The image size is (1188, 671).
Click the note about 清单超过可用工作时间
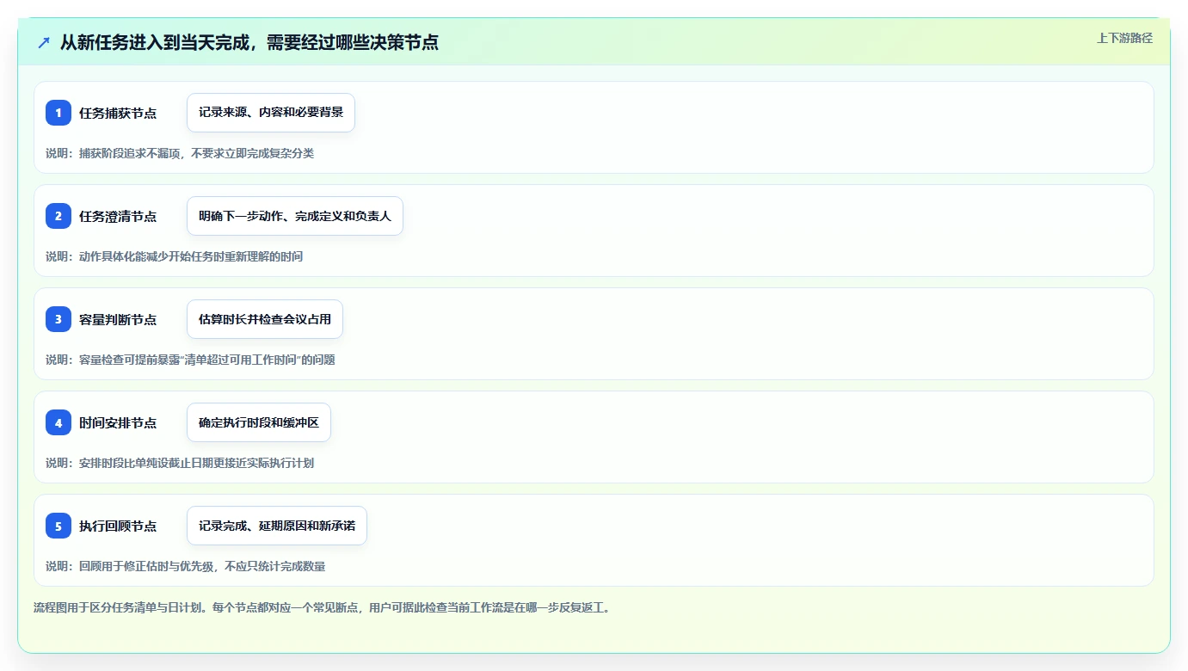click(x=190, y=360)
